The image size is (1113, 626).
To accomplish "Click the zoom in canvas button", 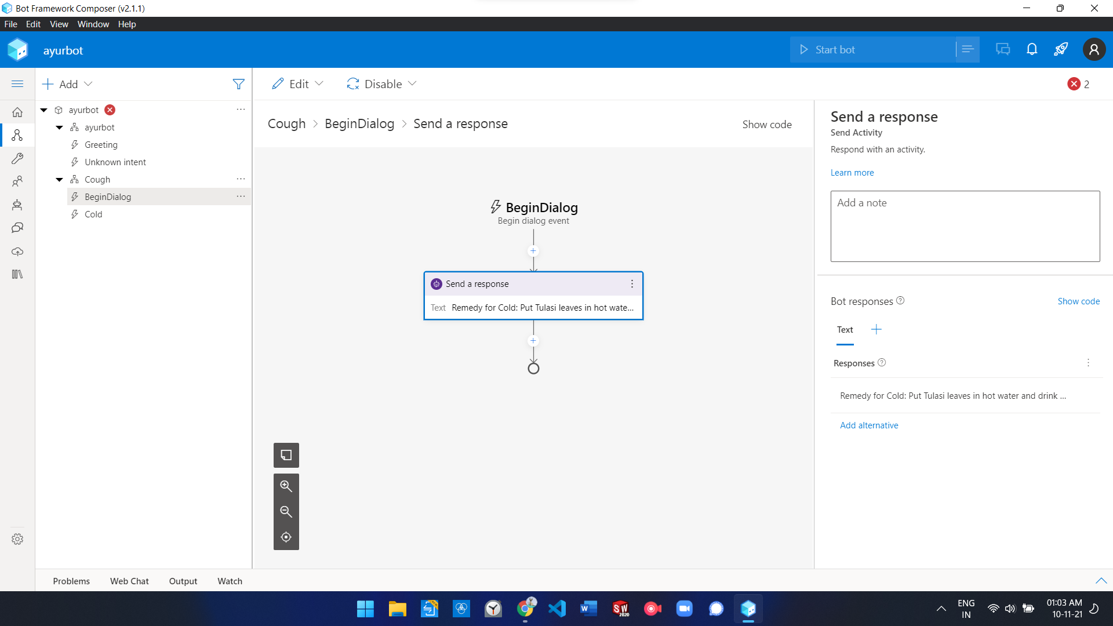I will [286, 486].
